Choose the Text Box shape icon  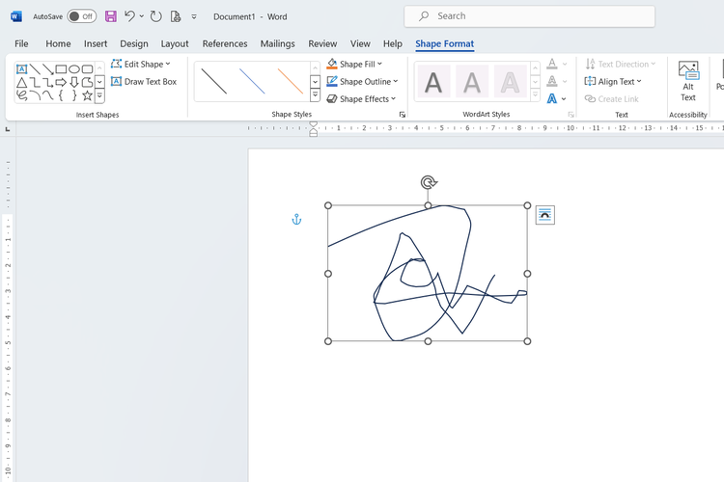click(21, 69)
